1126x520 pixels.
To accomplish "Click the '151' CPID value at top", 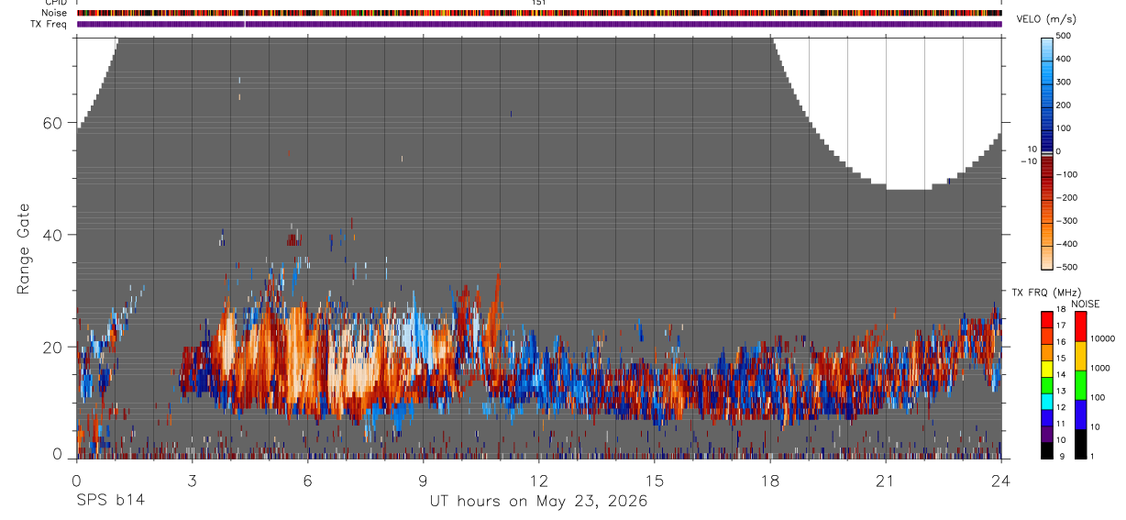I will (539, 3).
